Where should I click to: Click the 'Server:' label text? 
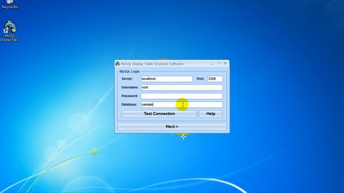point(127,79)
